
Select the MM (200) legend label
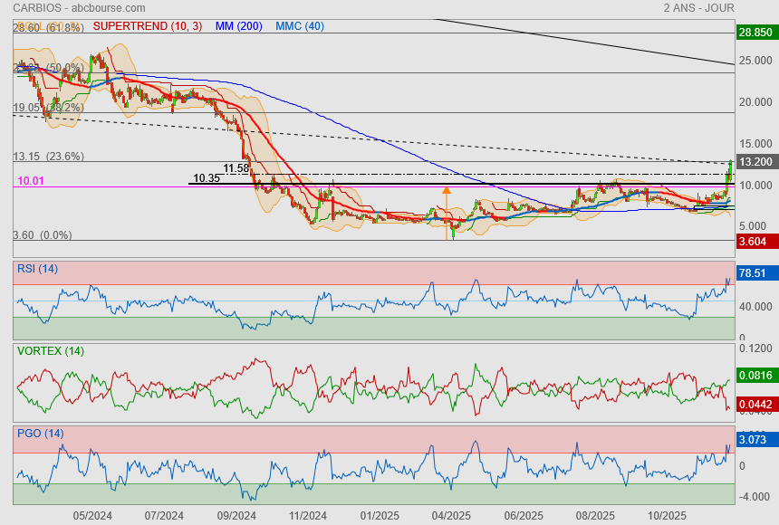tap(239, 26)
